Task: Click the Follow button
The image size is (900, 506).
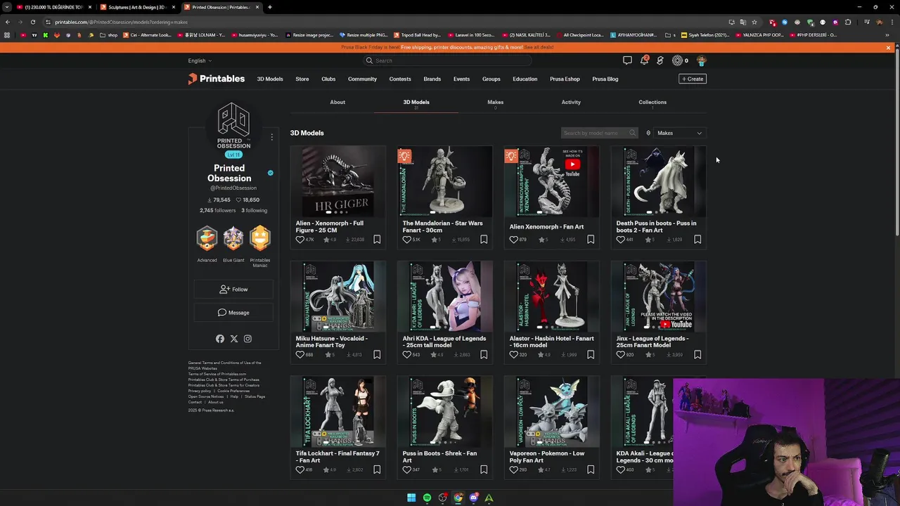Action: click(x=233, y=290)
